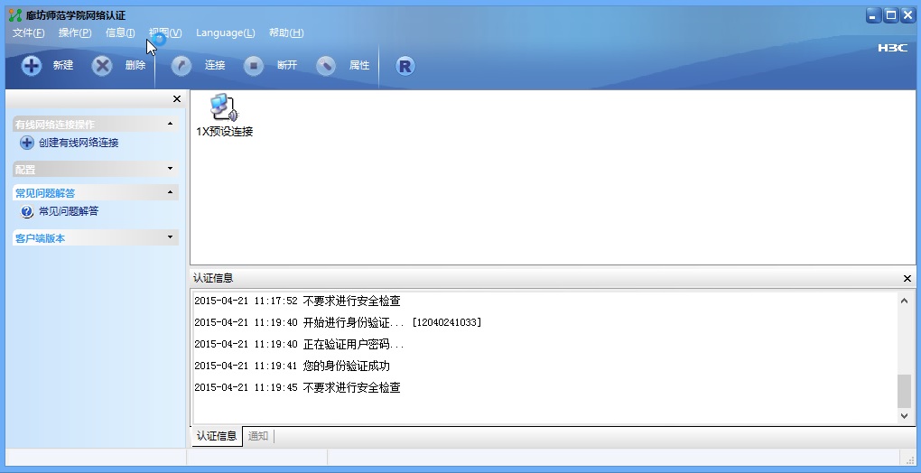The height and width of the screenshot is (473, 921).
Task: Click the plus icon beside 创建有线网络连接
Action: pos(27,143)
